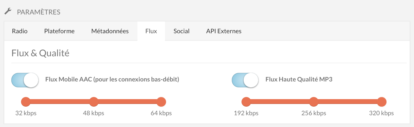Select the Flux tab
This screenshot has height=127, width=414.
[151, 31]
